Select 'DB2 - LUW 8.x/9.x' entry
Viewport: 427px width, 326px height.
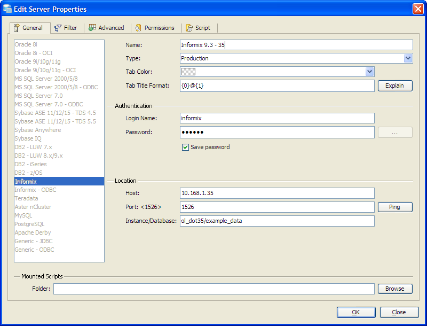click(x=59, y=156)
